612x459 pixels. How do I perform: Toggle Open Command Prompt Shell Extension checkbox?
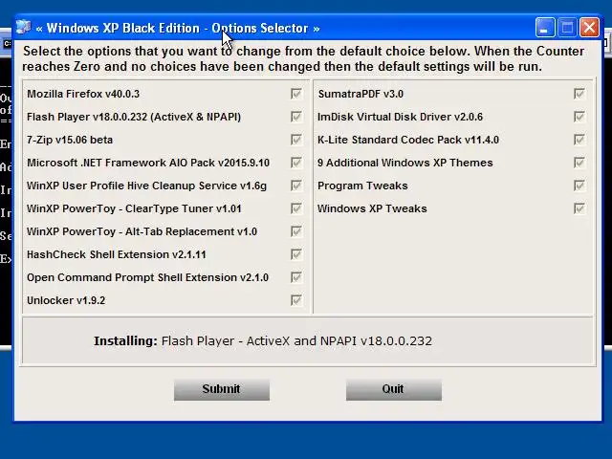coord(296,277)
